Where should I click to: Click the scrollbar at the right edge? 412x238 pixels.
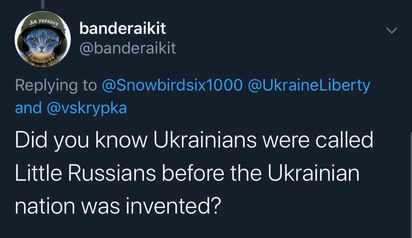point(411,179)
